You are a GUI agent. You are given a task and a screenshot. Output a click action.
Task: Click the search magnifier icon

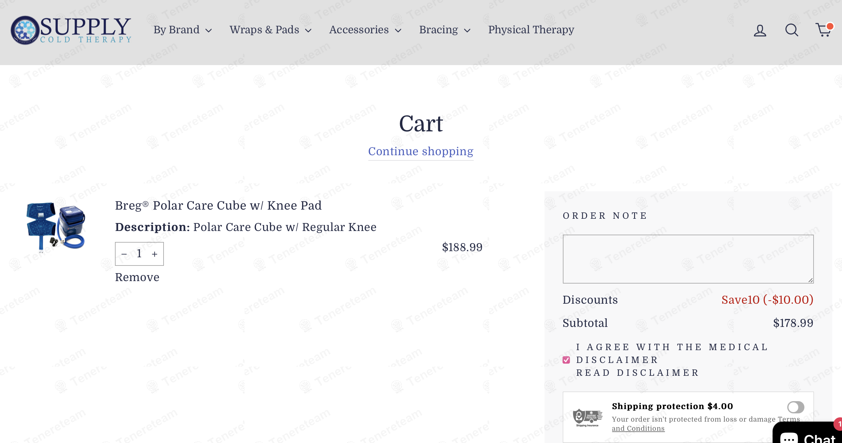pyautogui.click(x=791, y=30)
